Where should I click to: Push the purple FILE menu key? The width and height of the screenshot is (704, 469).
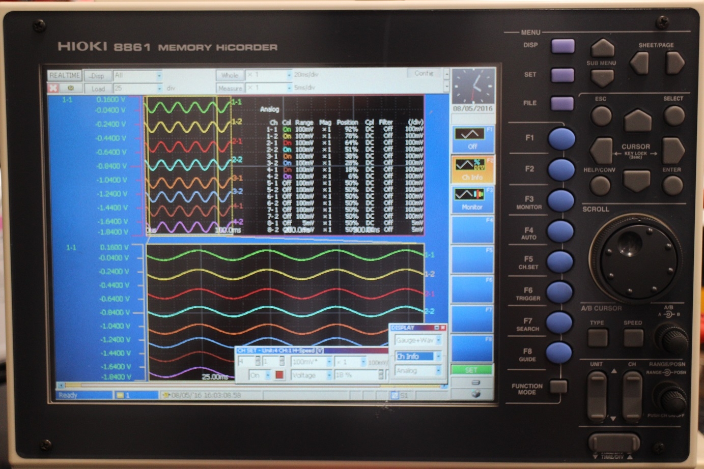pos(562,104)
